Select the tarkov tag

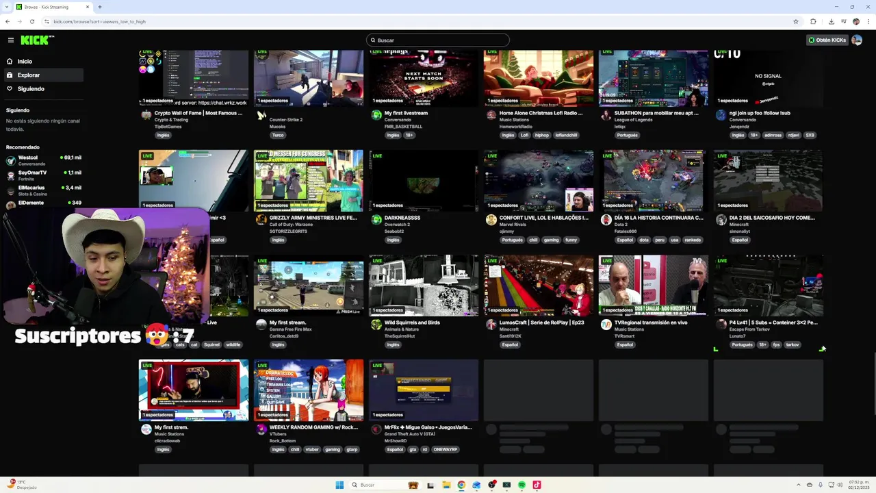click(793, 345)
